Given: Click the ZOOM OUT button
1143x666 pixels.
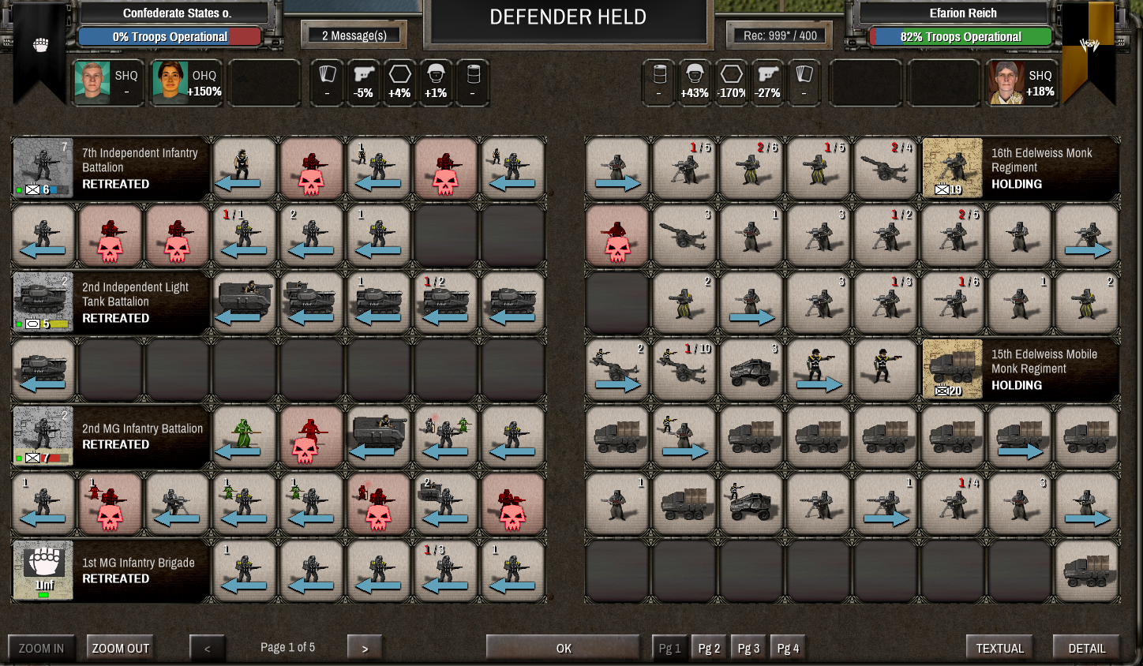Looking at the screenshot, I should [x=121, y=648].
